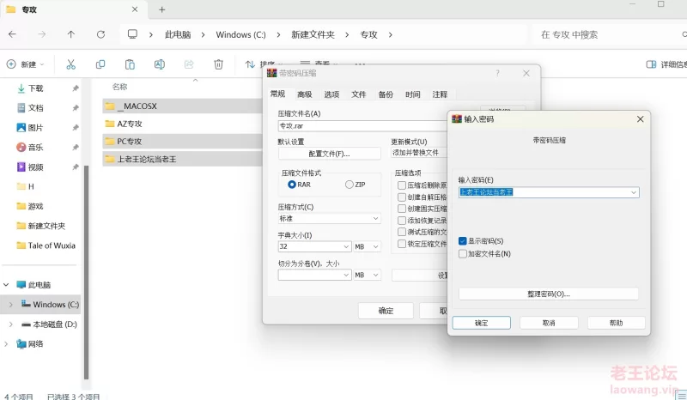Image resolution: width=687 pixels, height=400 pixels.
Task: Click the Paste clipboard icon
Action: (130, 64)
